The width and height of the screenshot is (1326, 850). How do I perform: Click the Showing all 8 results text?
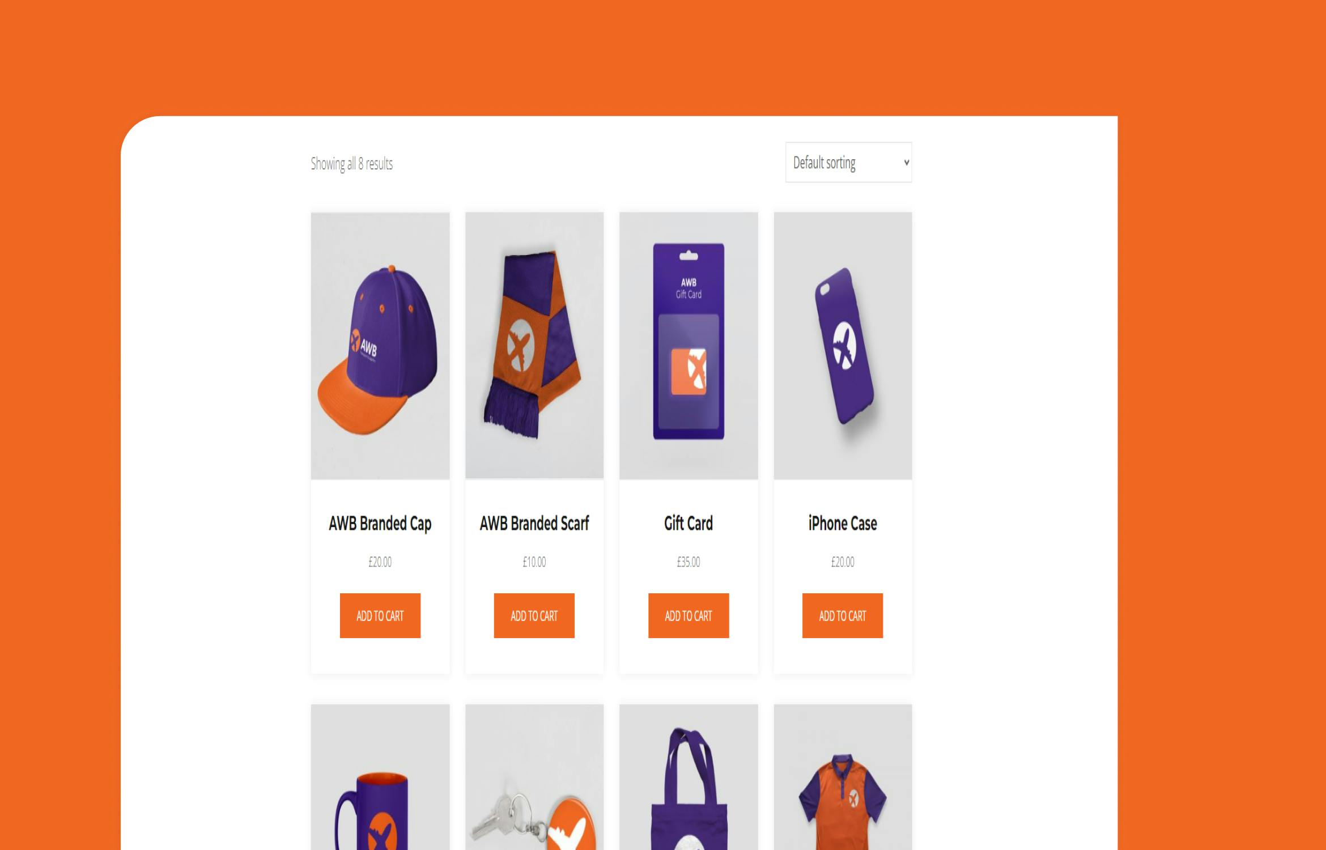(352, 164)
